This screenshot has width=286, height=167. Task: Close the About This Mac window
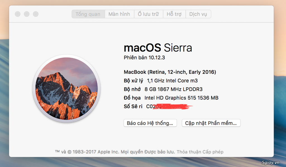pyautogui.click(x=18, y=14)
